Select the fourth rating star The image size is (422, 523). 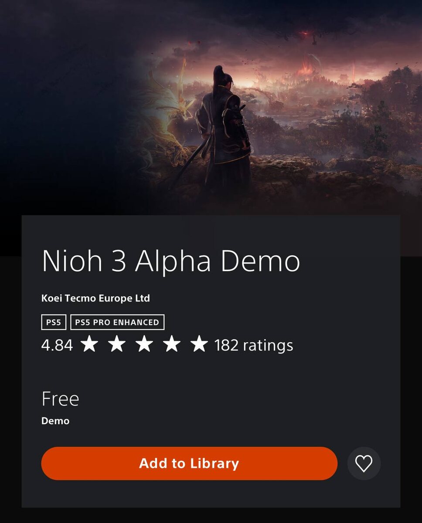click(172, 344)
